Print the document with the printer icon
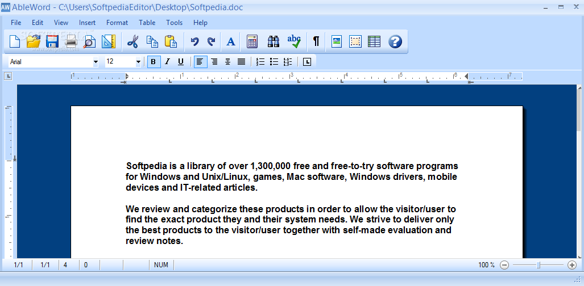584x286 pixels. 71,41
